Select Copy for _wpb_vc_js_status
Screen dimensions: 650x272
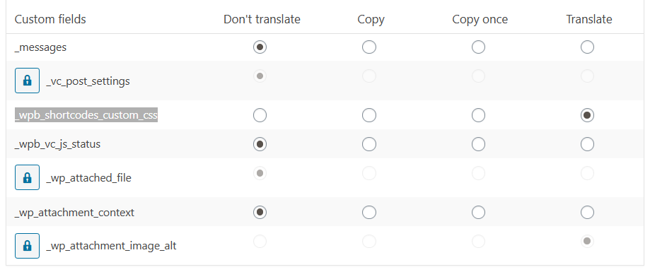pyautogui.click(x=369, y=144)
